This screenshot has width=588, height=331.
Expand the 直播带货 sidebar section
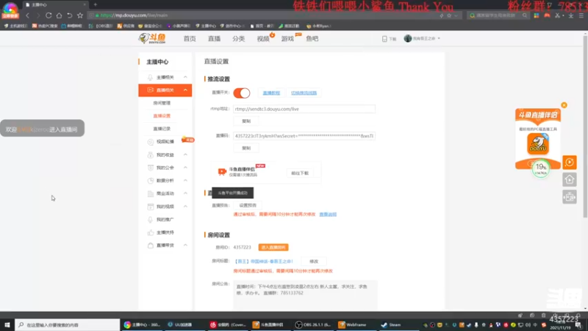(x=186, y=245)
